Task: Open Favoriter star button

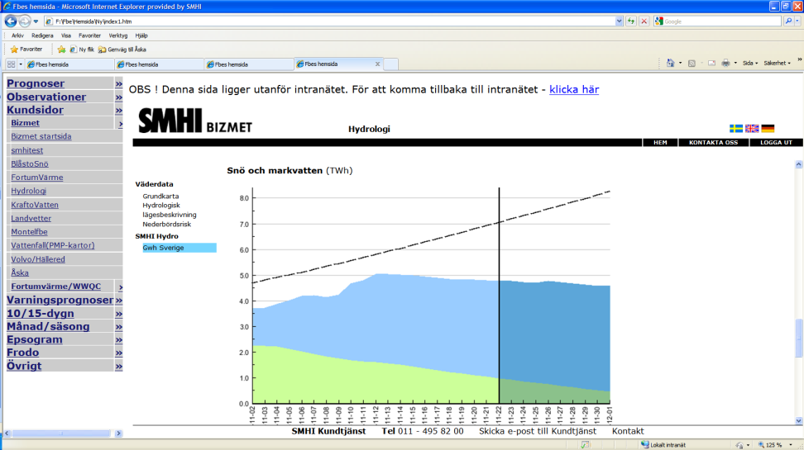Action: (x=26, y=50)
